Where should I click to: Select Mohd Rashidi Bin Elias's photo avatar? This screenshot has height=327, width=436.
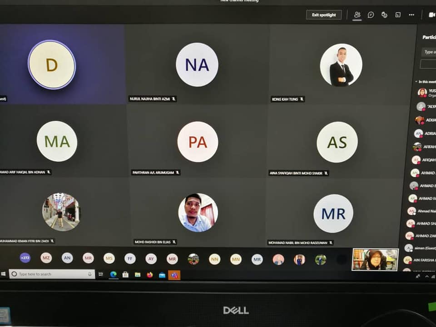pyautogui.click(x=198, y=213)
